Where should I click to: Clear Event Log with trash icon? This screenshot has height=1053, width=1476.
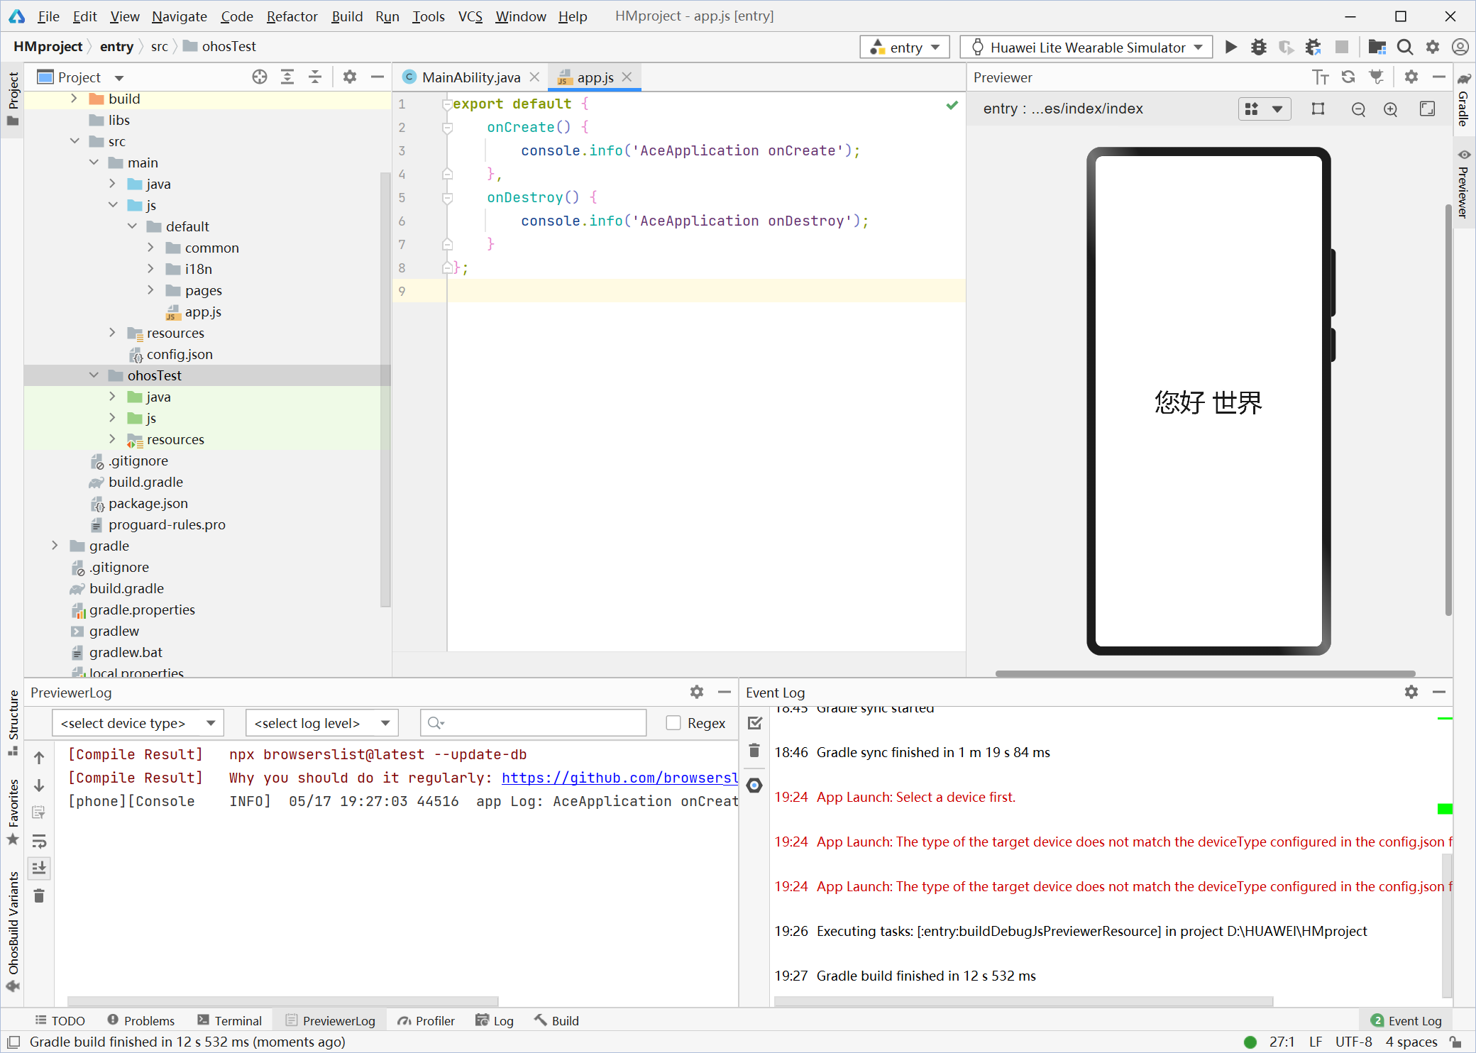(x=754, y=751)
